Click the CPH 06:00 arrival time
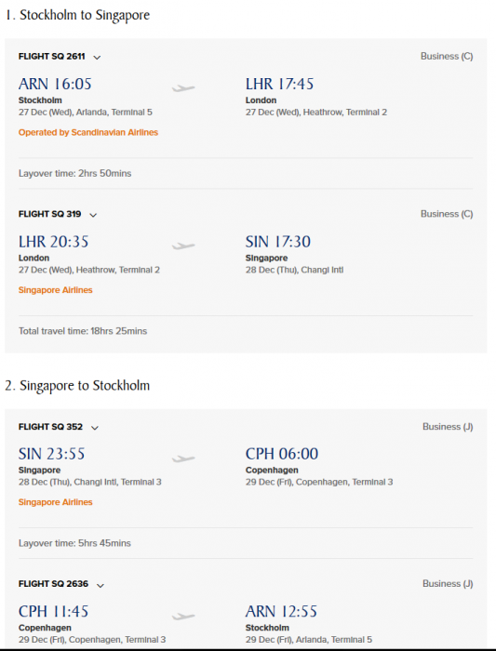This screenshot has height=651, width=496. [x=282, y=454]
